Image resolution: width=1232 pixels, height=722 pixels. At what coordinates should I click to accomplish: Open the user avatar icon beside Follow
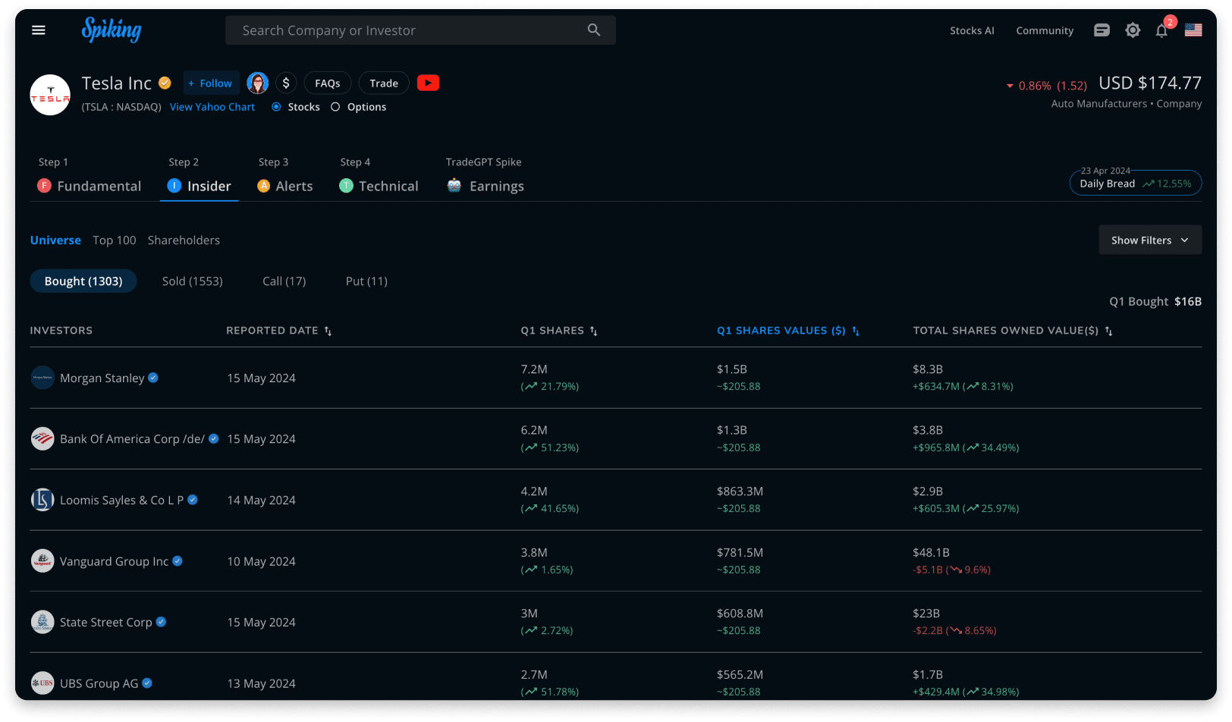[x=258, y=83]
